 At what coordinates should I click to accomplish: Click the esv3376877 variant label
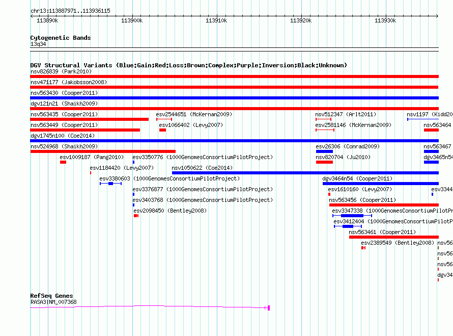(203, 189)
